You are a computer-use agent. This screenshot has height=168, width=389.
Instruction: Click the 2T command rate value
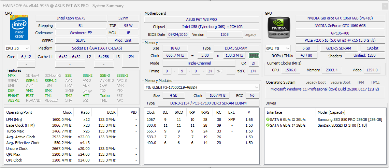(x=254, y=63)
